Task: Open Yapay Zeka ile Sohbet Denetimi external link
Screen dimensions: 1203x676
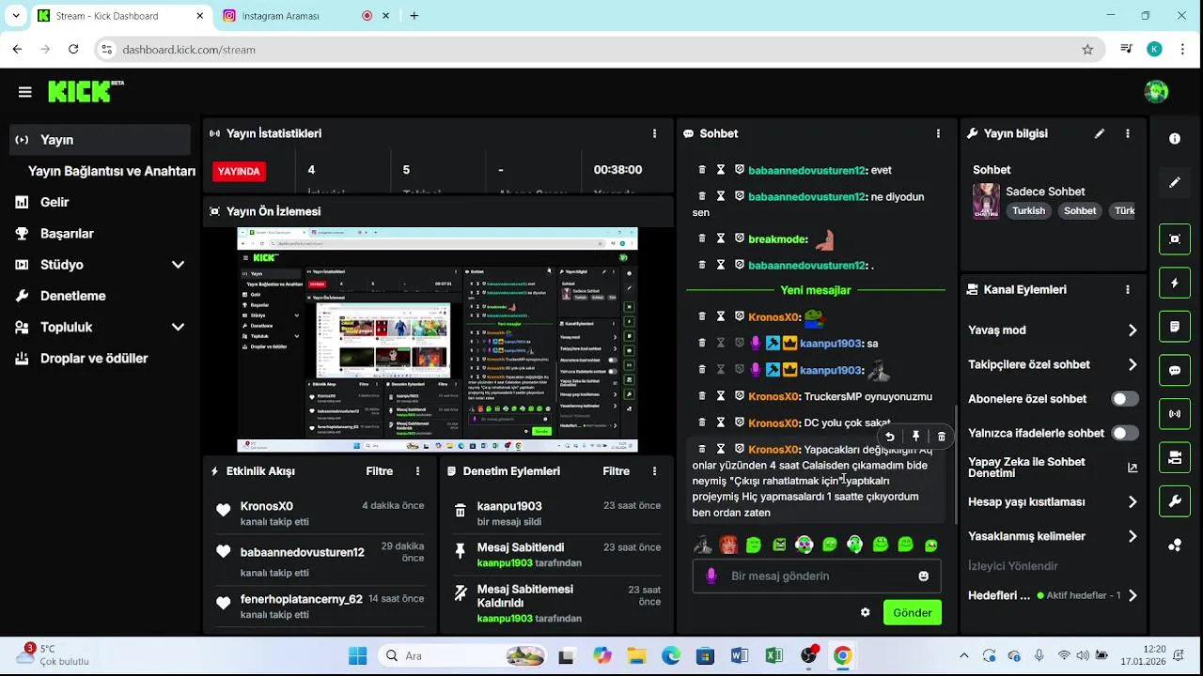Action: tap(1133, 468)
